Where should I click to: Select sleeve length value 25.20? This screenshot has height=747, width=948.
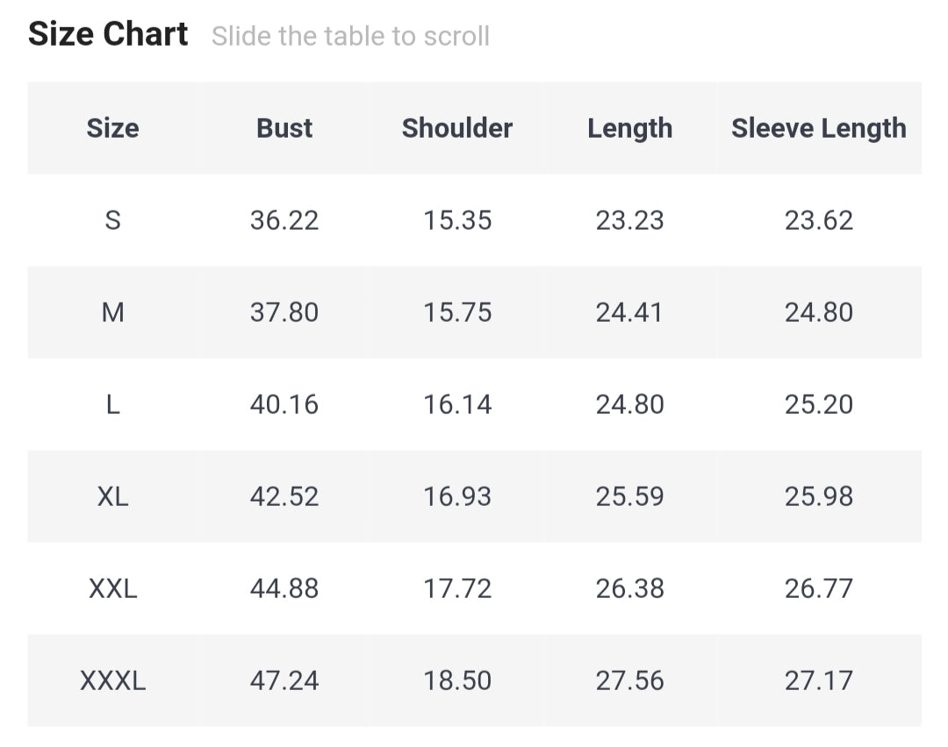818,404
